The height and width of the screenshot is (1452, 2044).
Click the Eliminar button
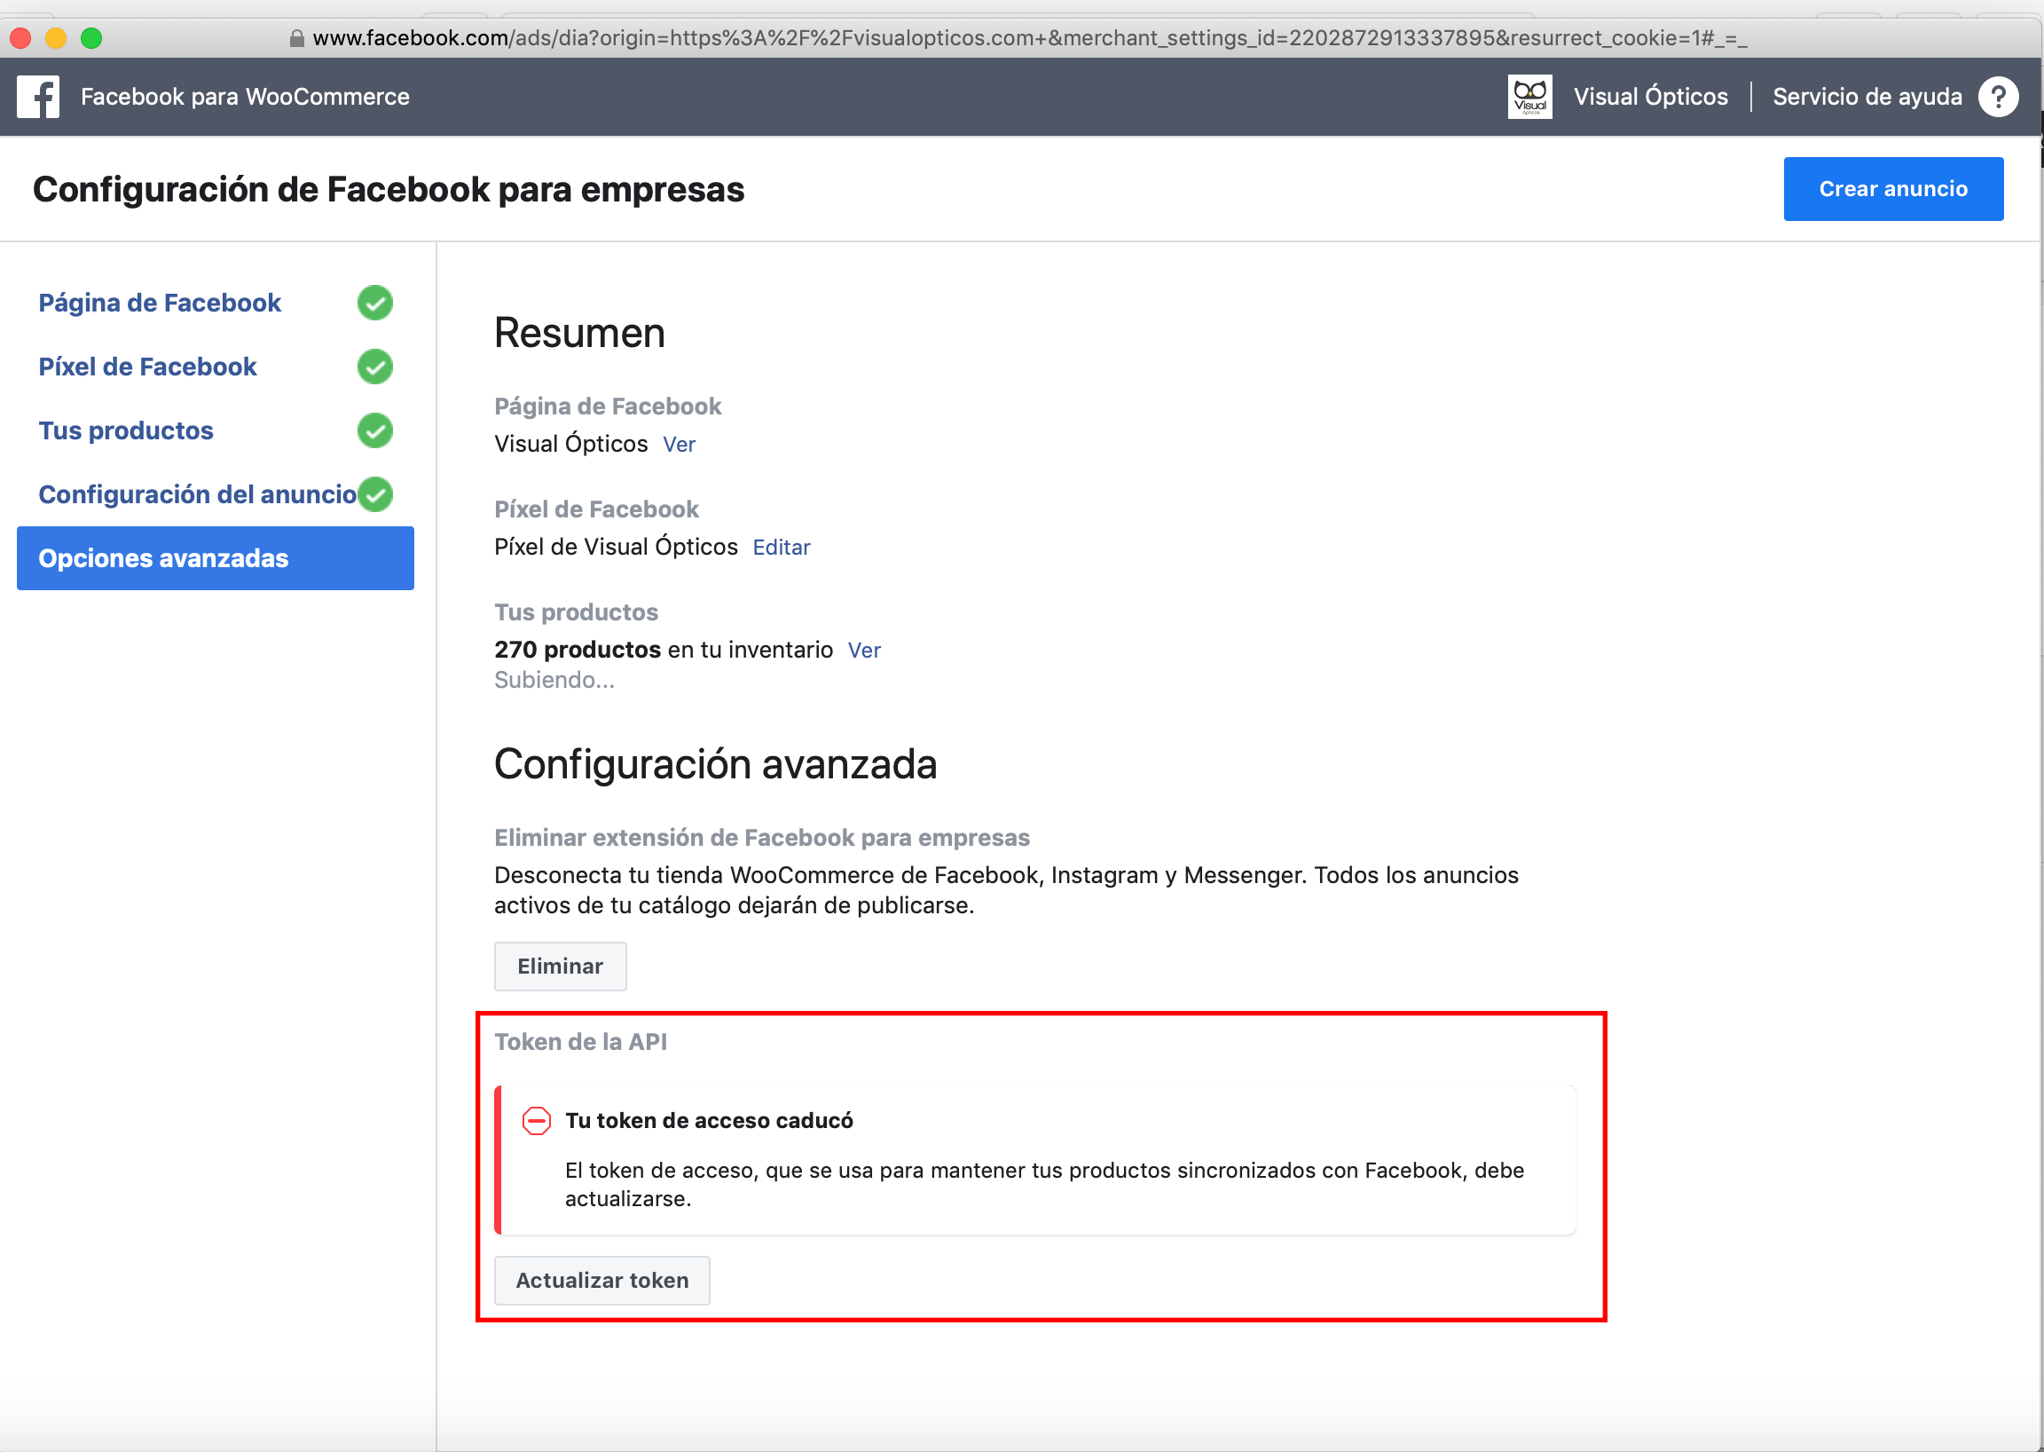[x=561, y=966]
